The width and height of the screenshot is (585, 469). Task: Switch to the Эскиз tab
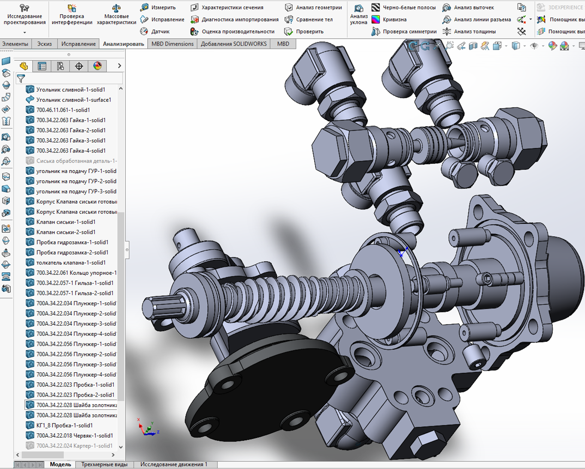pyautogui.click(x=44, y=44)
